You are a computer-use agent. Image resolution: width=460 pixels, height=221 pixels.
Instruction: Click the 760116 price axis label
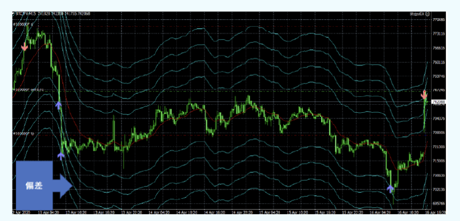coord(439,62)
